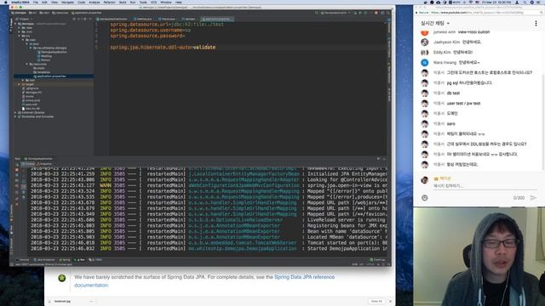Screen dimensions: 545x306
Task: Open the Event Log in status bar
Action: pyautogui.click(x=377, y=259)
